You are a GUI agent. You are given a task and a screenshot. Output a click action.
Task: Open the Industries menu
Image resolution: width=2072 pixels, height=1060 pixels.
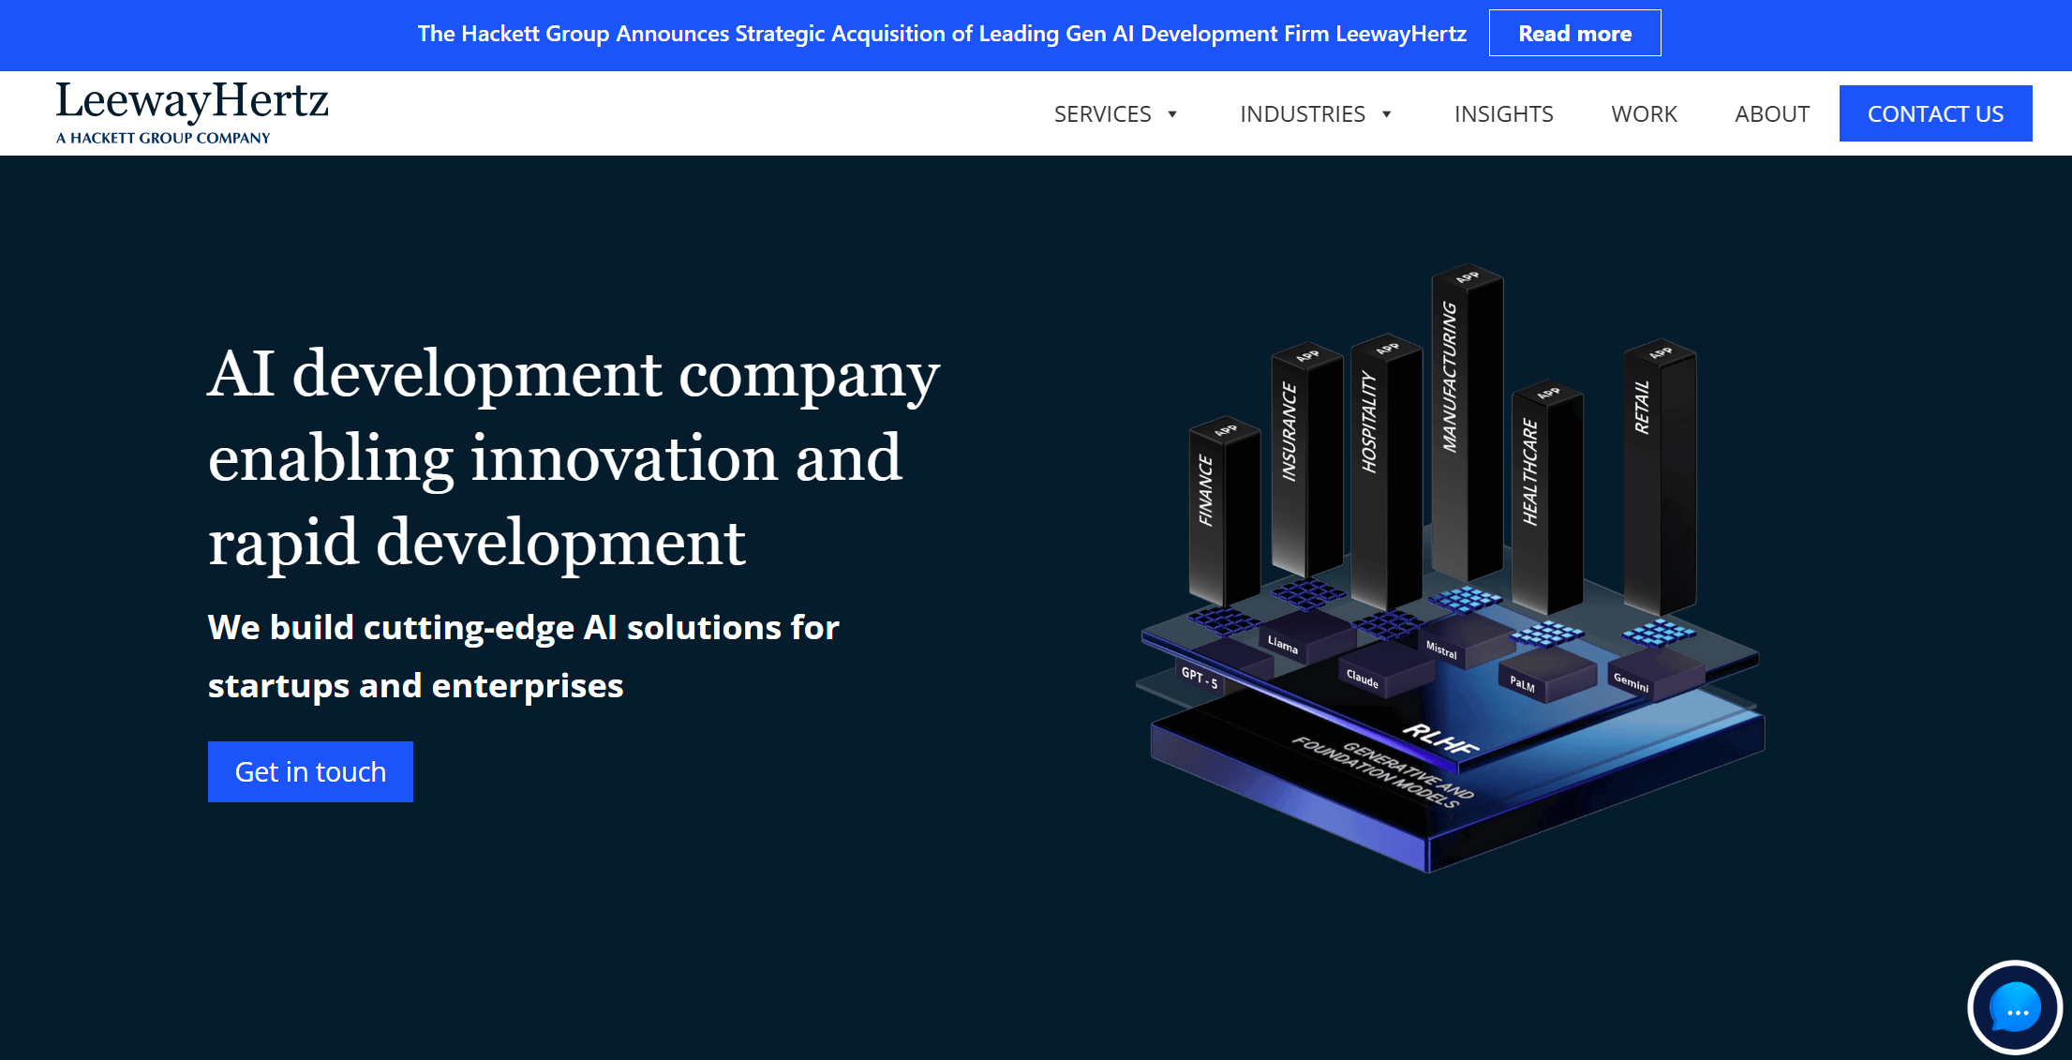pyautogui.click(x=1302, y=114)
